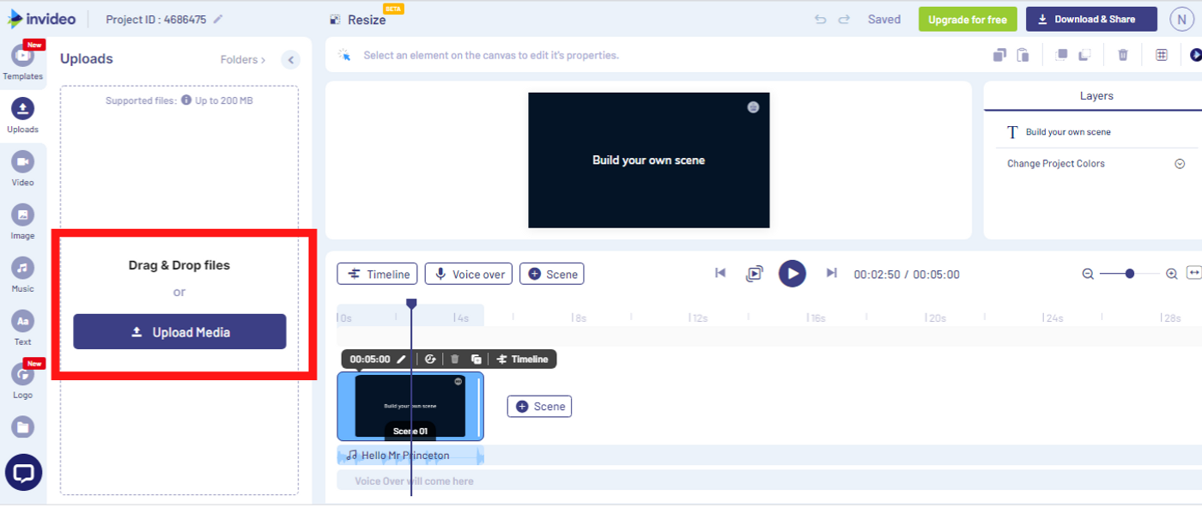Viewport: 1202px width, 508px height.
Task: Toggle the canvas grid overlay
Action: [x=1161, y=54]
